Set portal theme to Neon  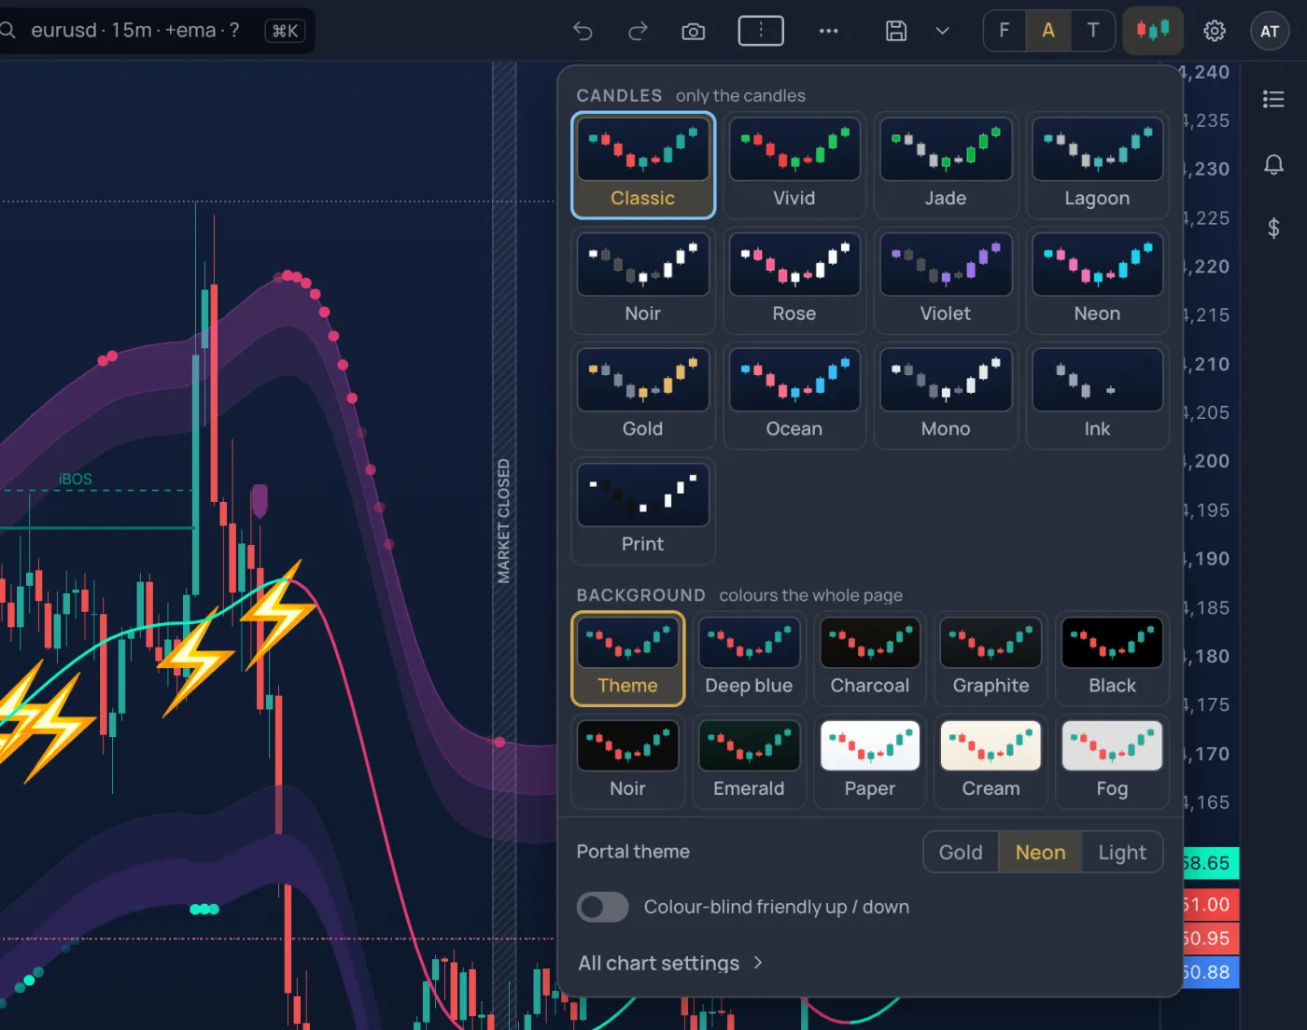click(1040, 852)
